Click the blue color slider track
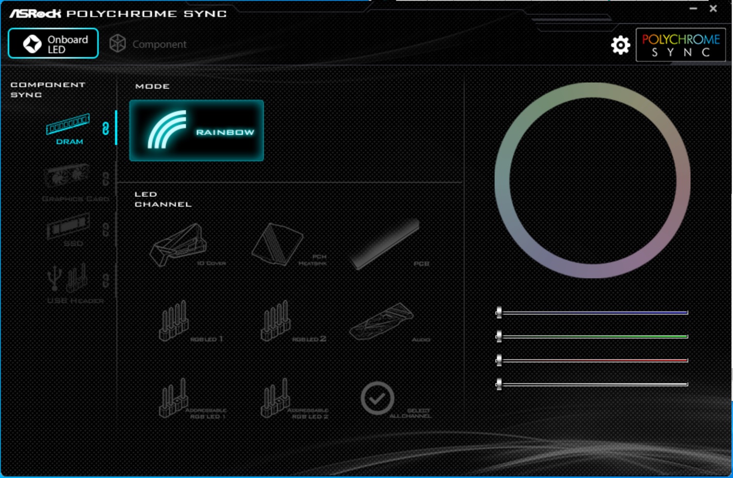The width and height of the screenshot is (733, 478). 593,312
